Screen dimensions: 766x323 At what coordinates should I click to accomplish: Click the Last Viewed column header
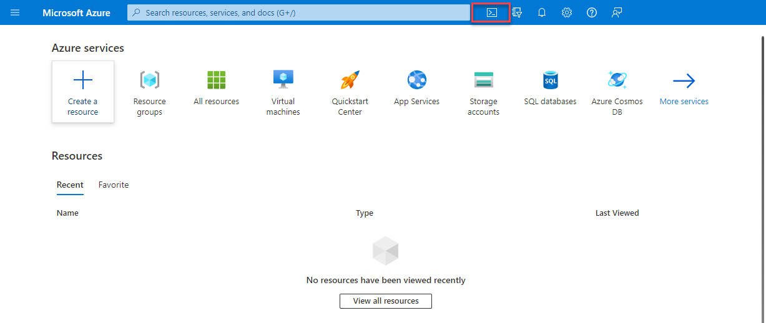pos(617,213)
